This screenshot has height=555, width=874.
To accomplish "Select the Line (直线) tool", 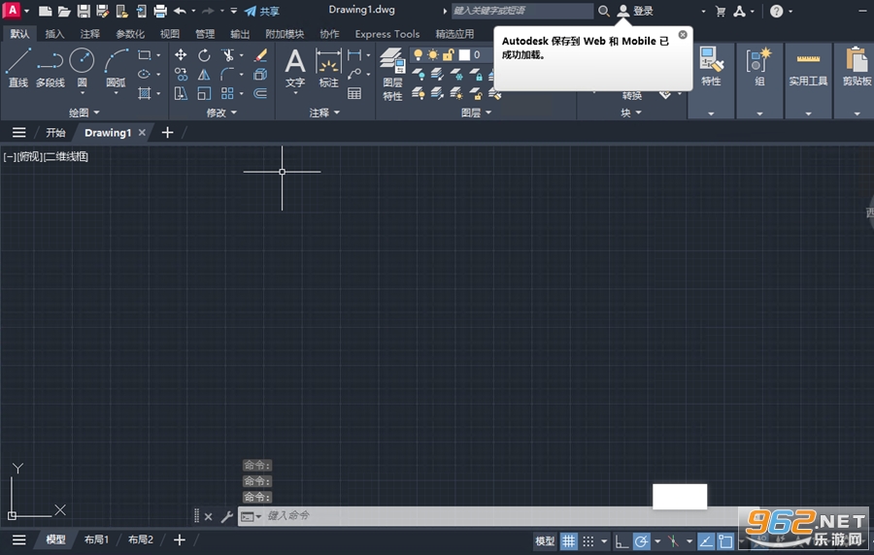I will [x=17, y=68].
